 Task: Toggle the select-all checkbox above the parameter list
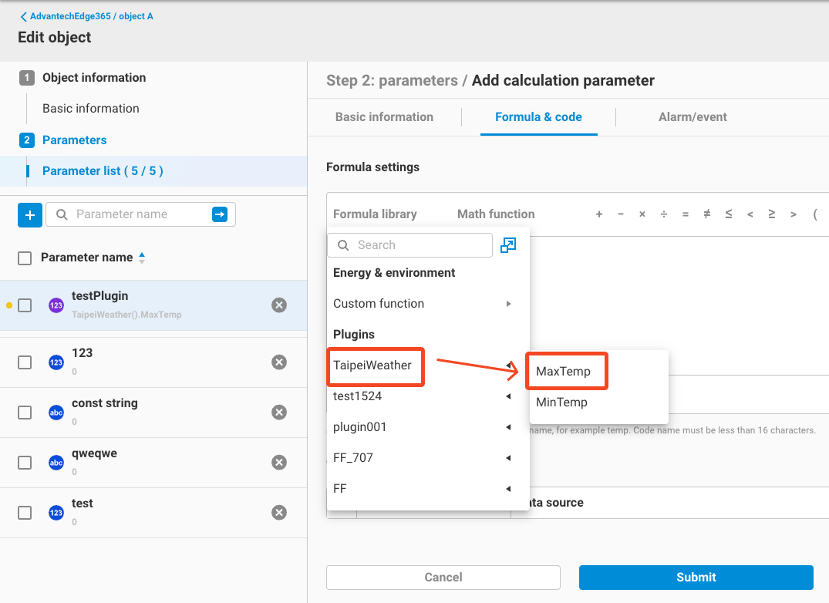pos(24,257)
